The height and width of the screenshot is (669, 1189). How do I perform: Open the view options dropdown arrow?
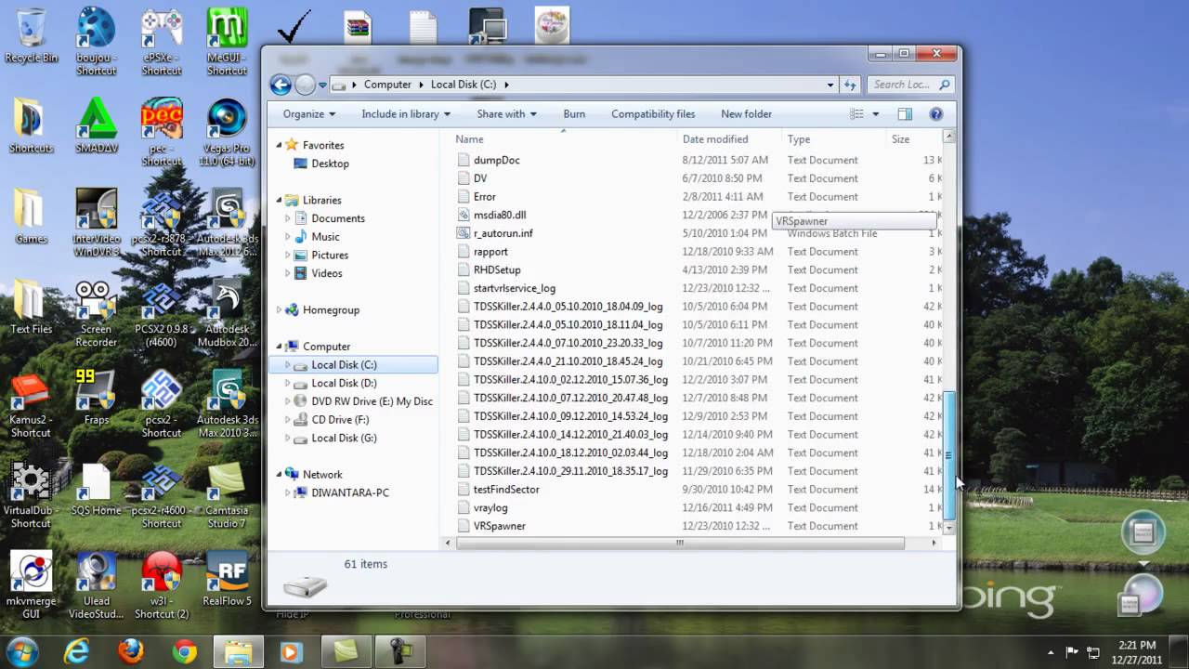(x=875, y=114)
